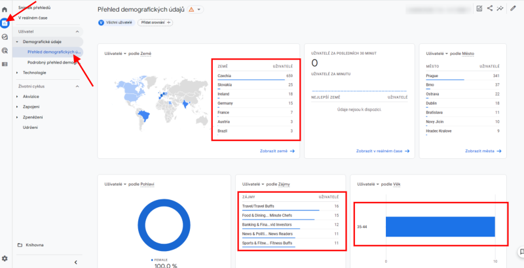Image resolution: width=524 pixels, height=268 pixels.
Task: Select V reálném čase menu item
Action: [x=33, y=17]
